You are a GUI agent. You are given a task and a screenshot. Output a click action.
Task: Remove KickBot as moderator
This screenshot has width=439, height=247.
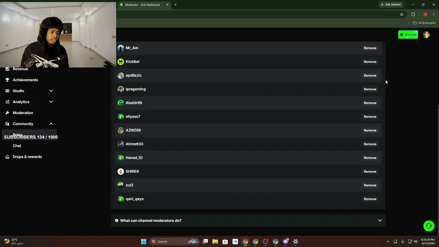tap(370, 62)
